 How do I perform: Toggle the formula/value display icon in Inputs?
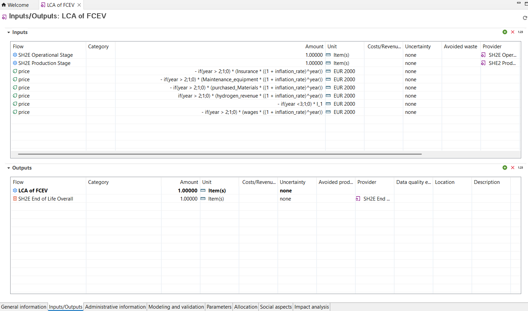(521, 32)
